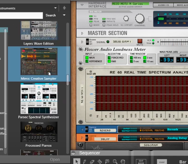Click the Left max peak readout
Viewport: 188px width, 164px height.
[167, 60]
